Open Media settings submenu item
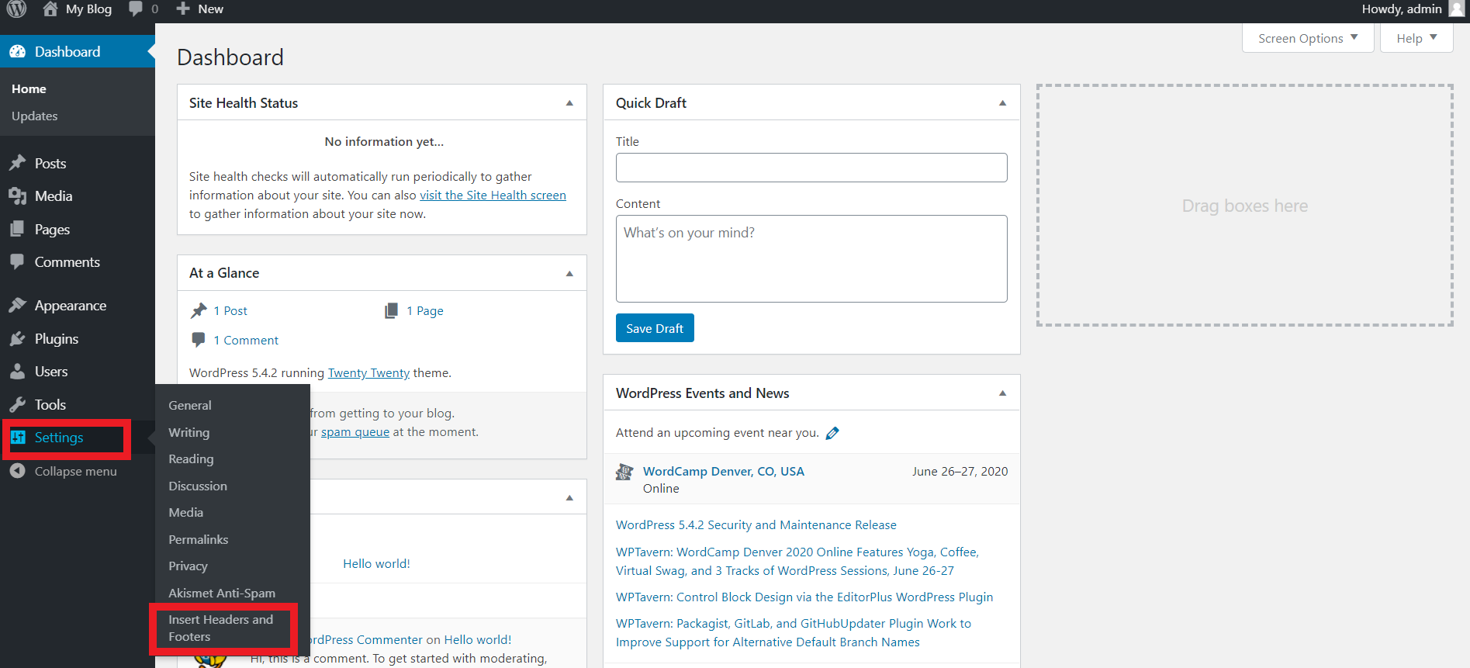The height and width of the screenshot is (668, 1470). pos(186,512)
